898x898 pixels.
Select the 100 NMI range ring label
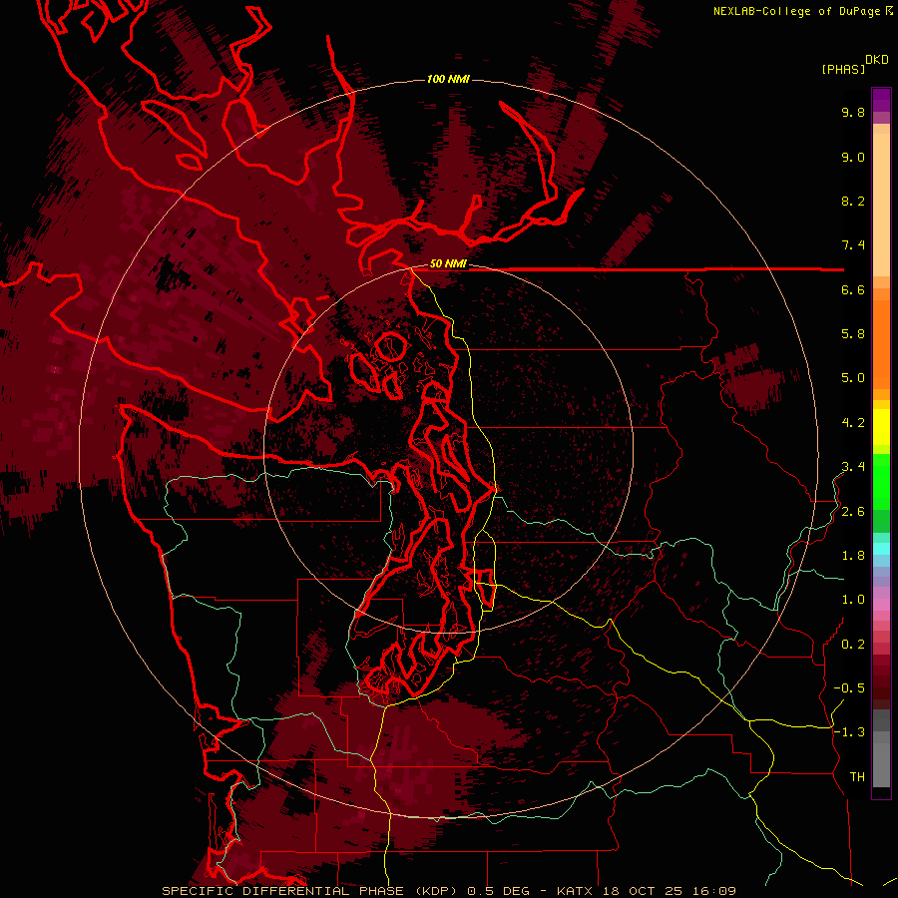pos(448,79)
